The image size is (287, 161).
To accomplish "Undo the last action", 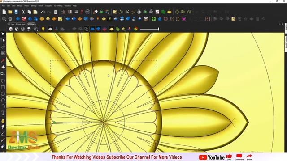I will 43,12.
